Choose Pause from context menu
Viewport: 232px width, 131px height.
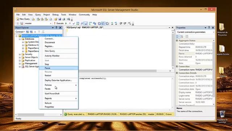[58, 68]
